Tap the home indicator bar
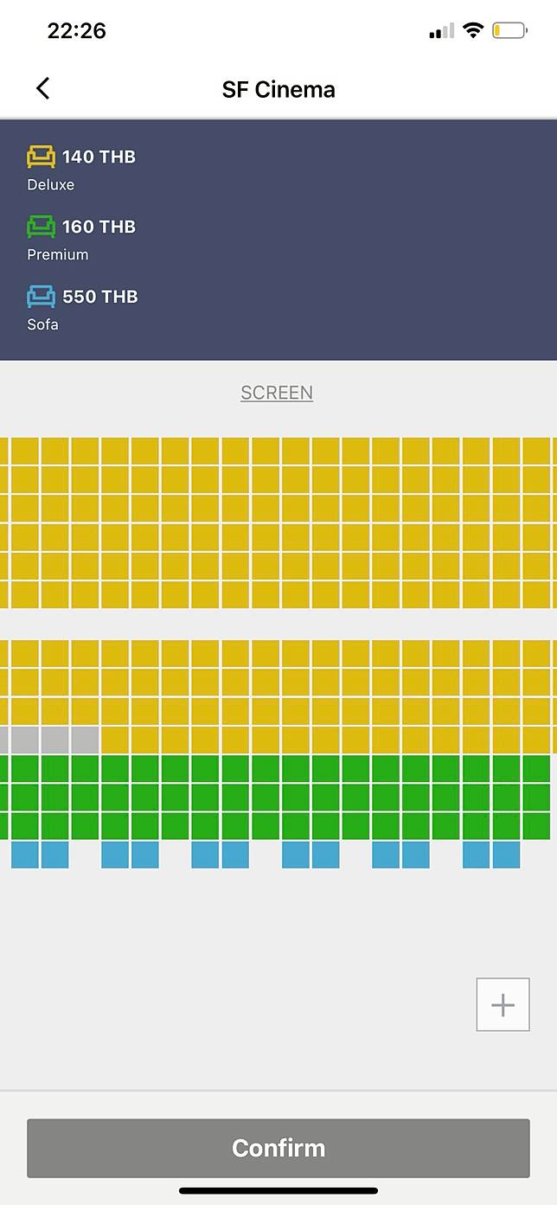557x1205 pixels. [x=278, y=1190]
